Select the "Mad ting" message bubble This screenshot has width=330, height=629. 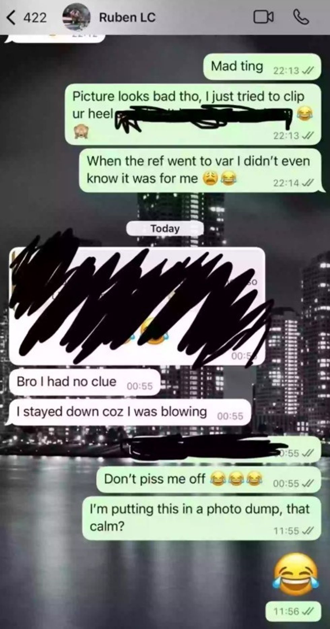click(x=262, y=67)
